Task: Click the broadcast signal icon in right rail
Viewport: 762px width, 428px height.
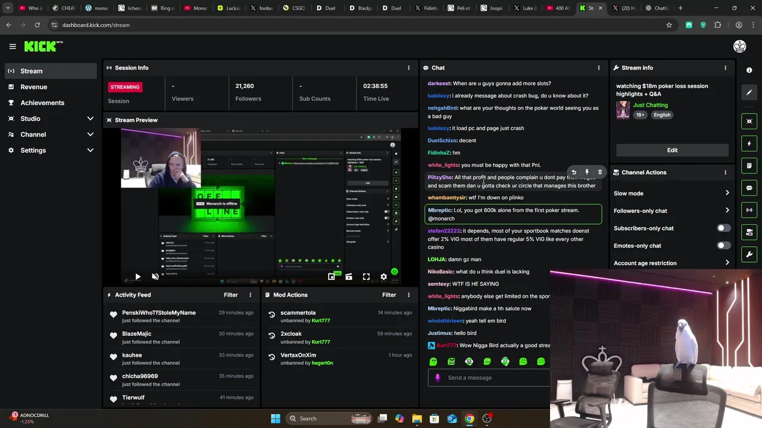Action: click(x=749, y=210)
